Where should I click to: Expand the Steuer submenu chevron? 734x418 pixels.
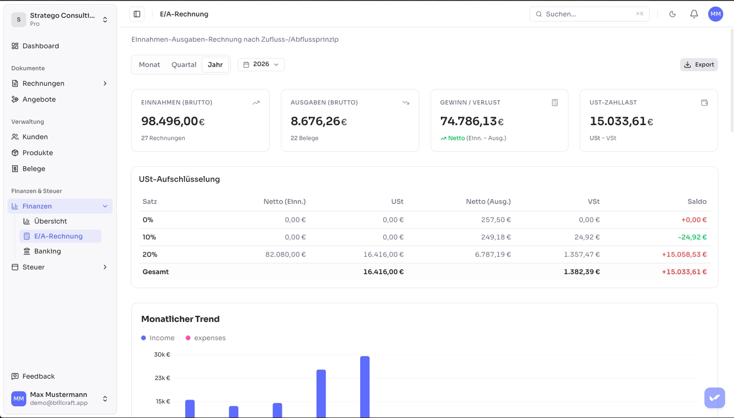click(x=105, y=267)
